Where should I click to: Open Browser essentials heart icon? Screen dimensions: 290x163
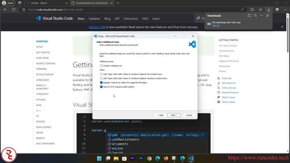[277, 10]
